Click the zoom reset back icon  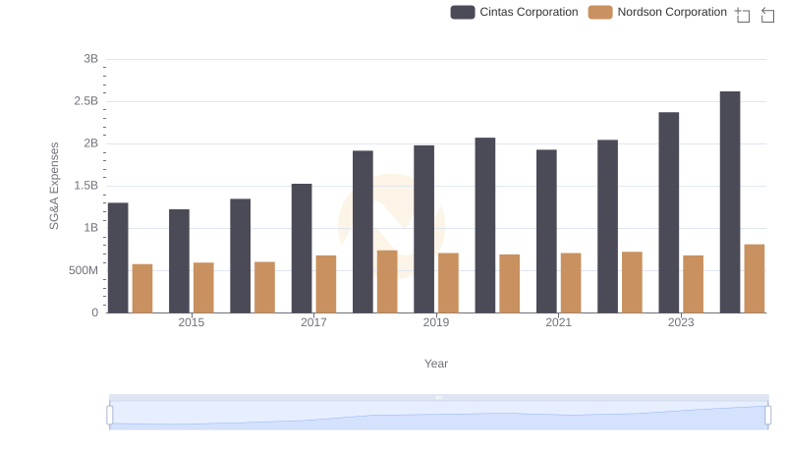[x=767, y=15]
